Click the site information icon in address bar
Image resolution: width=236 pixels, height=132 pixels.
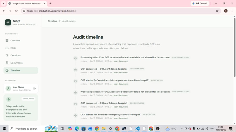(x=24, y=11)
